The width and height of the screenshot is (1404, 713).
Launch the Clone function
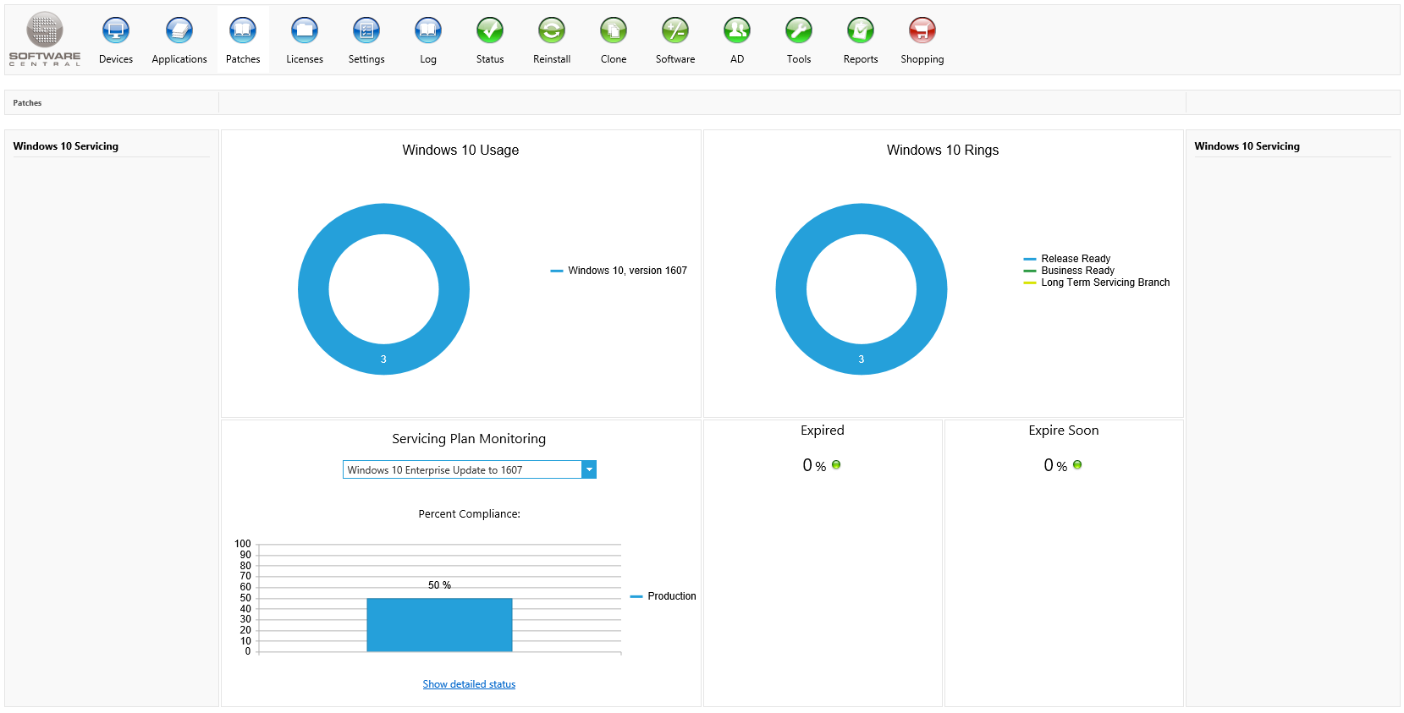614,31
